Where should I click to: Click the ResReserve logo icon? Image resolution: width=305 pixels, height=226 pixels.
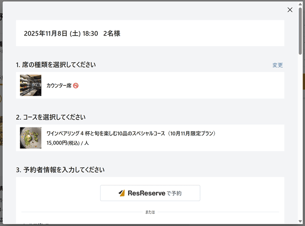(122, 193)
